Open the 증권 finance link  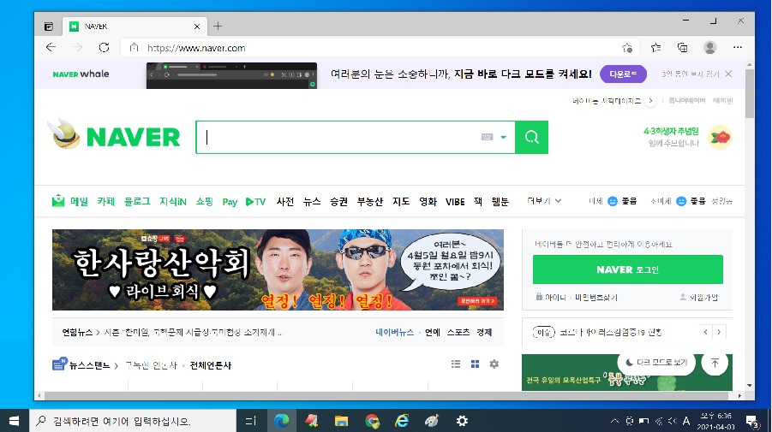[x=338, y=202]
